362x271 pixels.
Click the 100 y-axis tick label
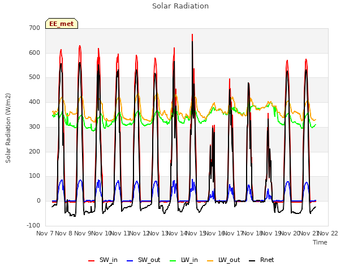[x=35, y=176]
